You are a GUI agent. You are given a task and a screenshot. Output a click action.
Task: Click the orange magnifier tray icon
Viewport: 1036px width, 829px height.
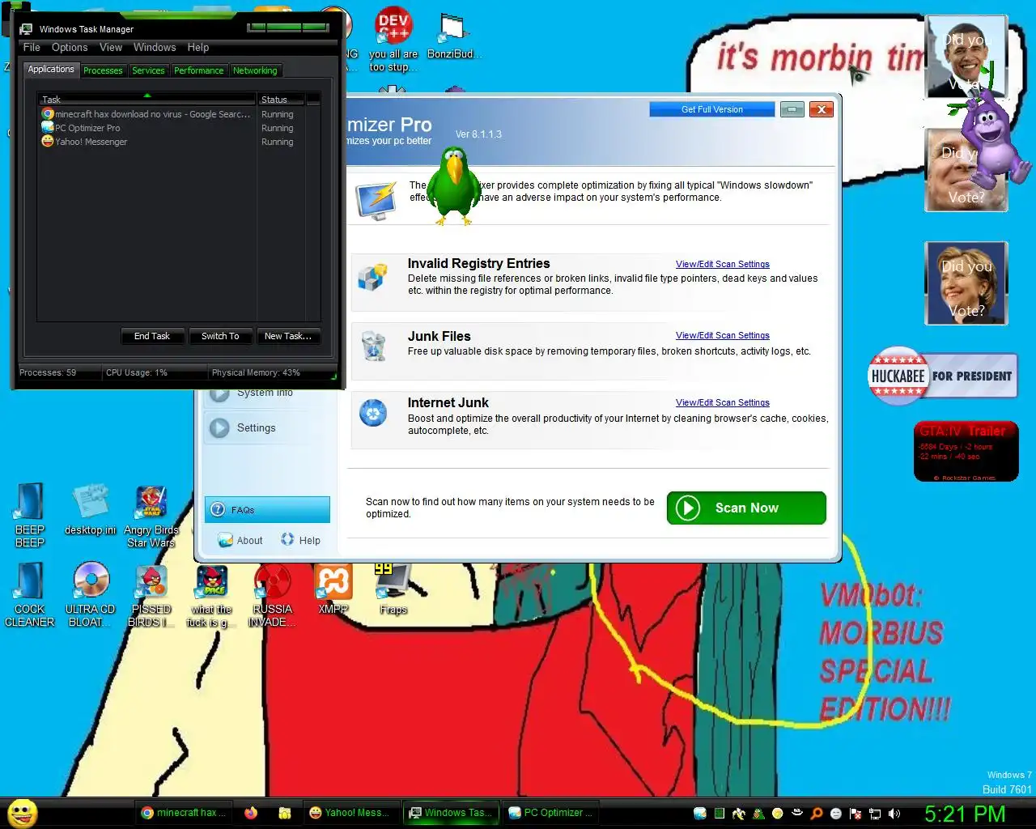coord(817,814)
